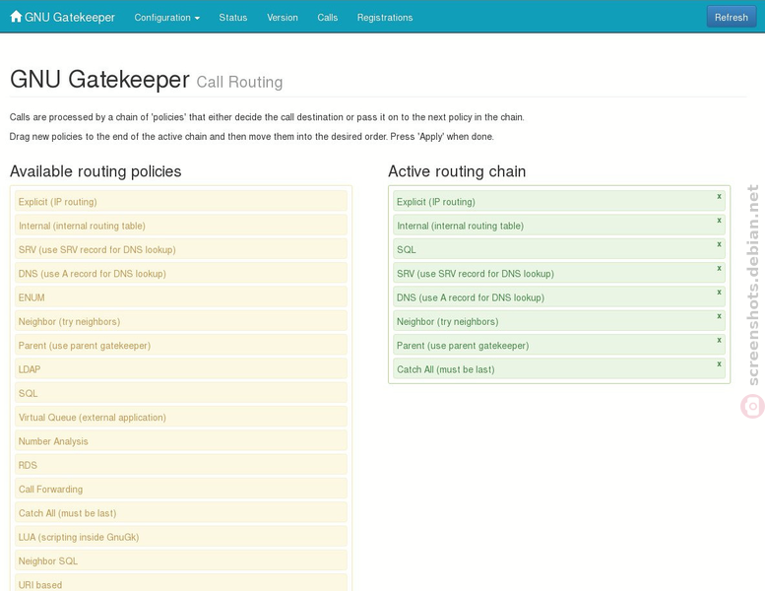Select available Catch All policy
Image resolution: width=765 pixels, height=591 pixels.
pyautogui.click(x=181, y=512)
